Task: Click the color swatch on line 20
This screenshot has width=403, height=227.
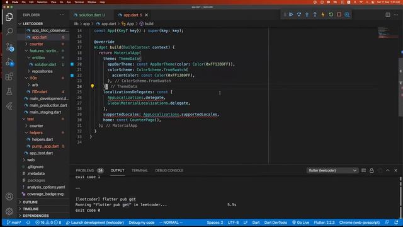Action: [72, 64]
